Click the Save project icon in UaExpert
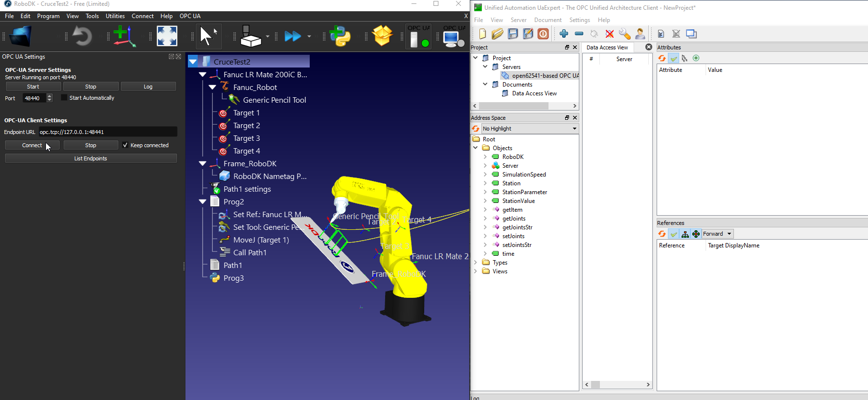This screenshot has width=868, height=400. point(513,34)
